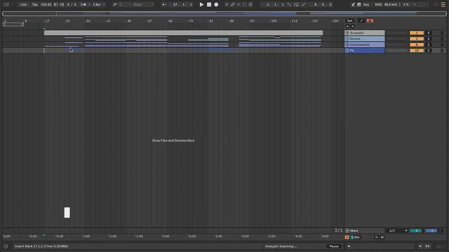449x252 pixels.
Task: Open the Major scale dropdown
Action: 143,4
